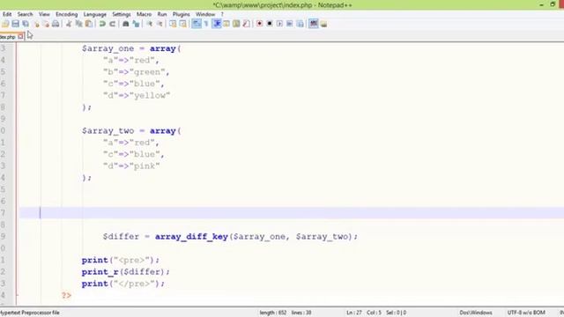This screenshot has width=564, height=317.
Task: Close the current document using toolbar Close icon
Action: coord(36,24)
